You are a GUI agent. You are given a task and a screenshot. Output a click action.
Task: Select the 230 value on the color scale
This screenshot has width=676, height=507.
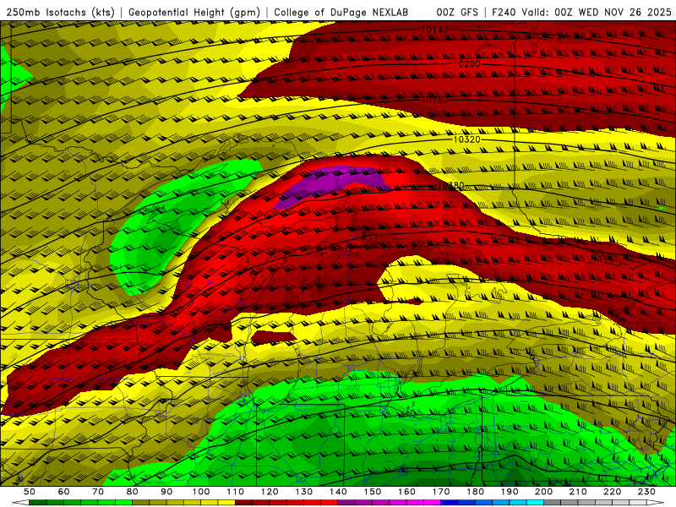coord(646,492)
